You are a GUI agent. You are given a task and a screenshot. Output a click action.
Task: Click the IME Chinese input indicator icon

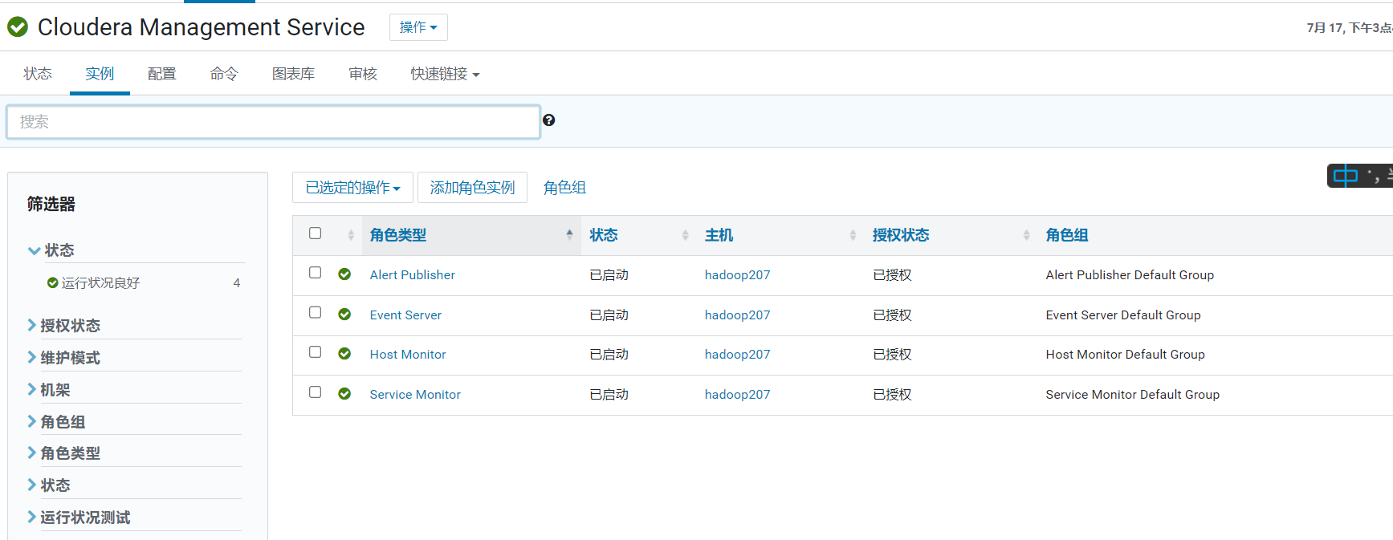point(1346,176)
